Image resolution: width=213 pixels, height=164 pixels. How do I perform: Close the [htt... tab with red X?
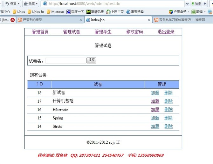click(x=13, y=20)
